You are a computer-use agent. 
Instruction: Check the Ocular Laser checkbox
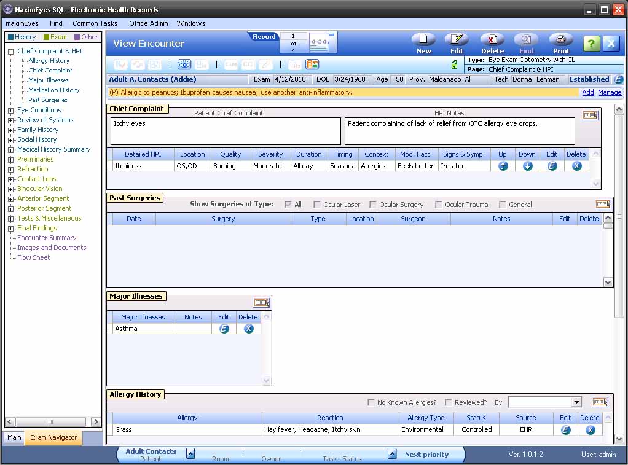tap(317, 205)
